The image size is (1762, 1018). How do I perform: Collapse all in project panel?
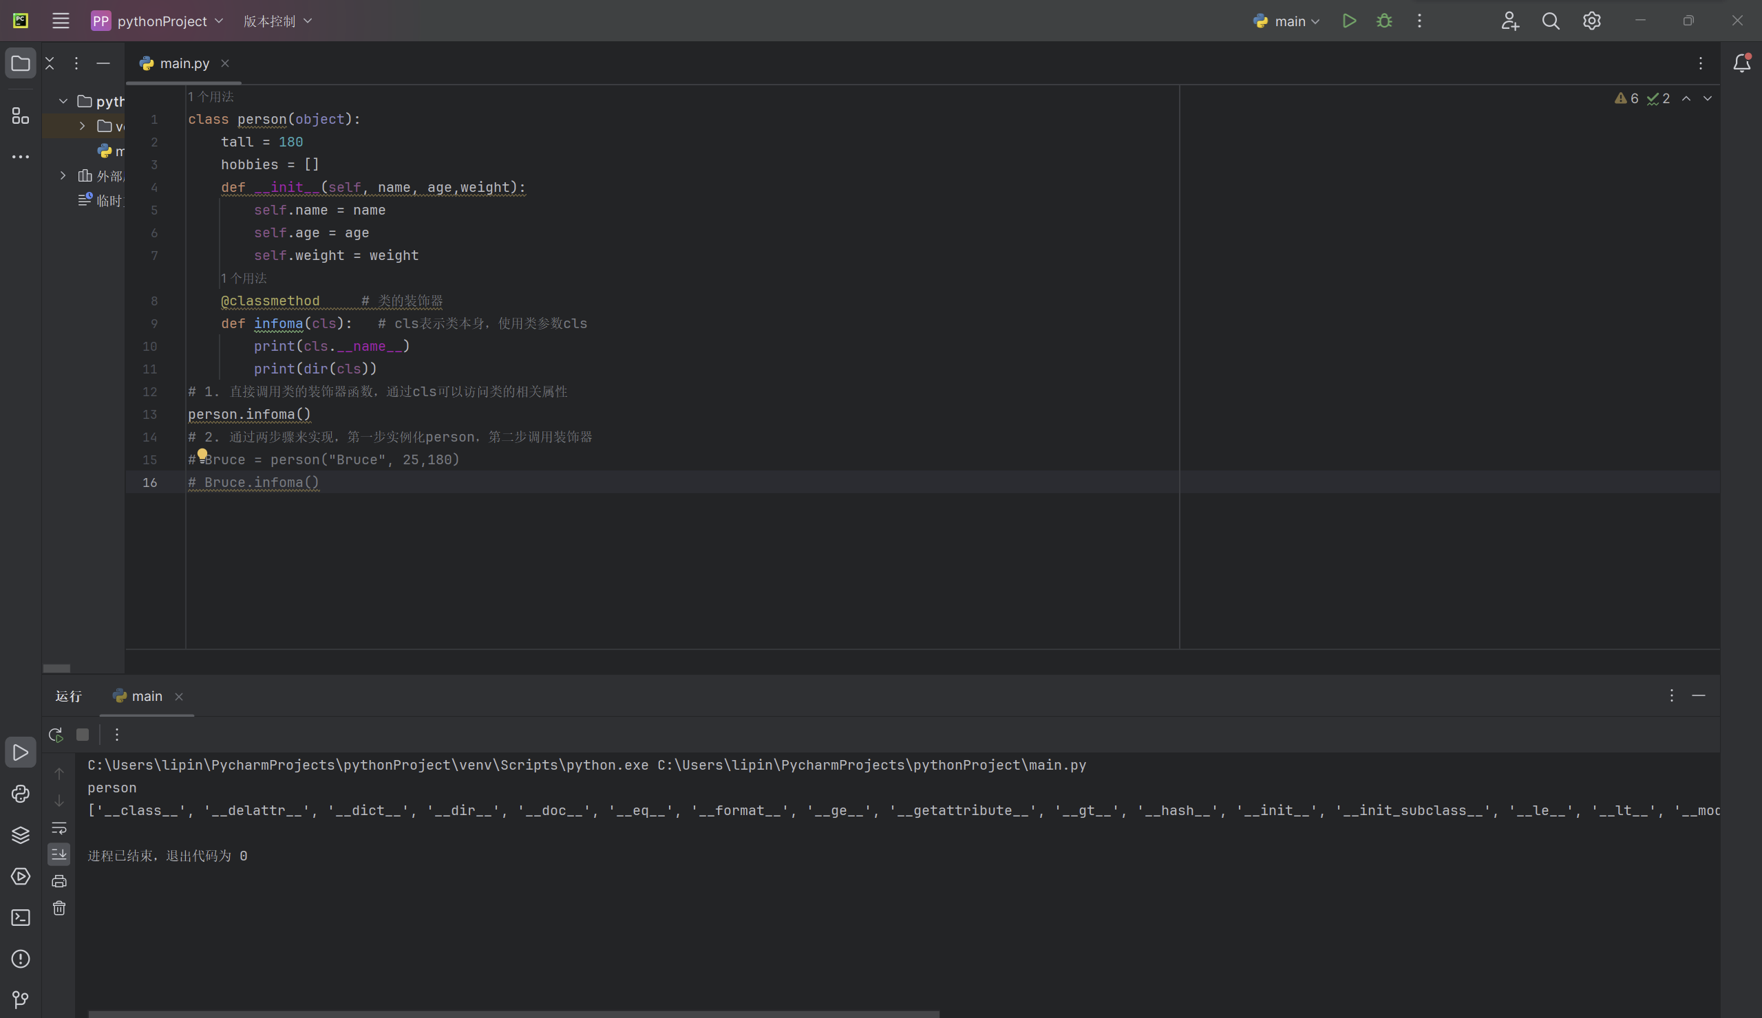pos(50,63)
